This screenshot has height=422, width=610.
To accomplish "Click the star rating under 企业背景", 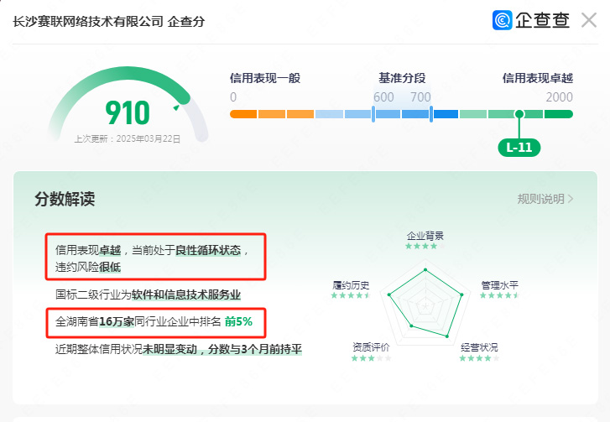I will pos(421,247).
